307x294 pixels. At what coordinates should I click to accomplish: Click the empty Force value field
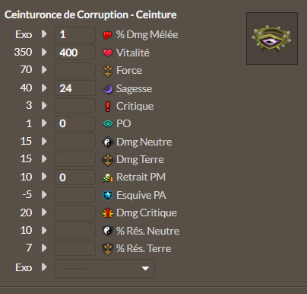(75, 70)
